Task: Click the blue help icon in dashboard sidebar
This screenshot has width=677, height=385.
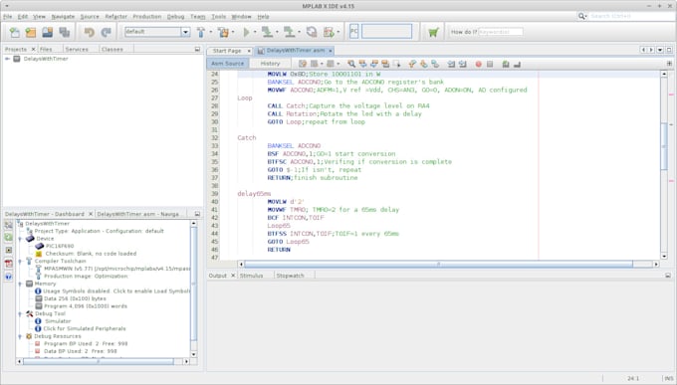Action: [9, 277]
